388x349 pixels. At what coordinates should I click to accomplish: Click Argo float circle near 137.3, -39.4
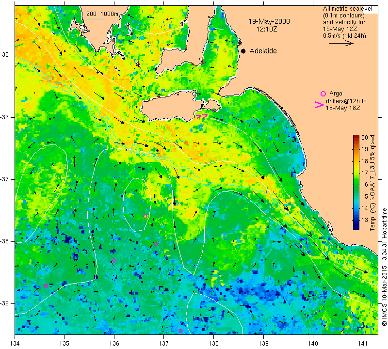pos(180,331)
